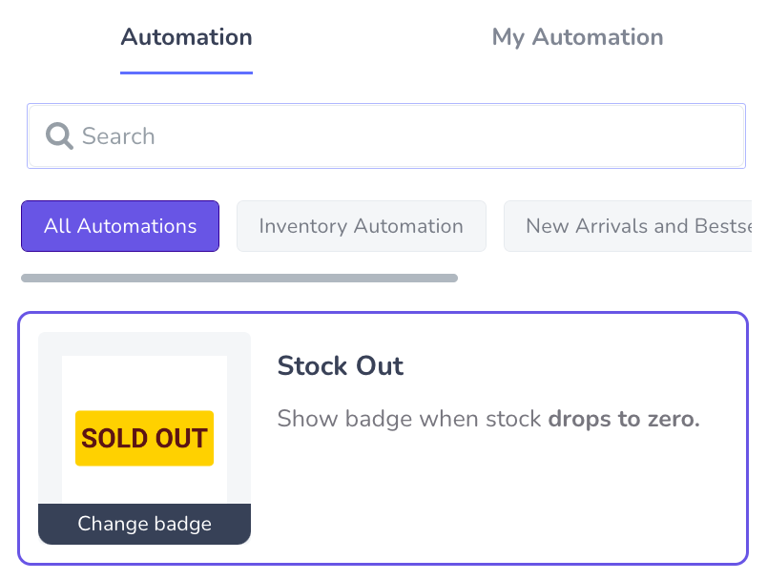Click the horizontal filter scrollbar thumb
The width and height of the screenshot is (767, 580).
pos(239,279)
